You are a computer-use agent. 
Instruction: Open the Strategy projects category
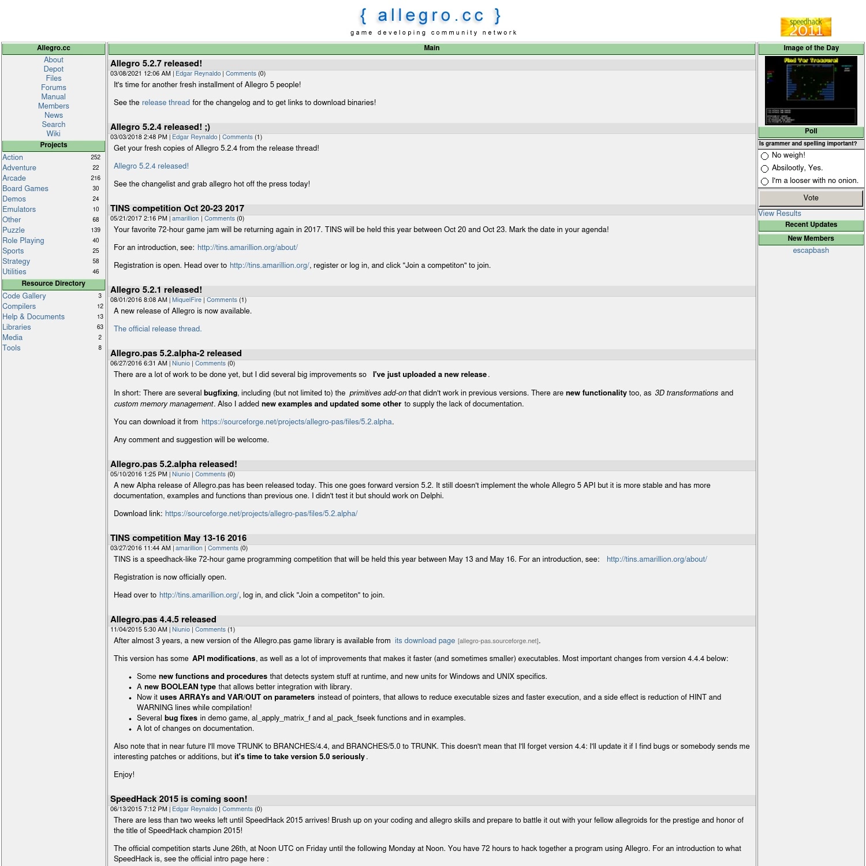tap(16, 262)
